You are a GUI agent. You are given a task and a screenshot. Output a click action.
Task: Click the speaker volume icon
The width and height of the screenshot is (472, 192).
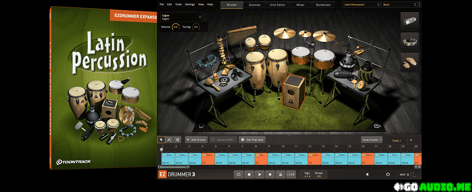(x=367, y=174)
